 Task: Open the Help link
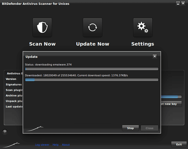55,145
